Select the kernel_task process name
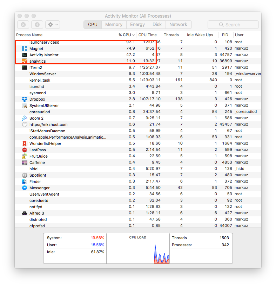This screenshot has height=286, width=276. (x=40, y=80)
